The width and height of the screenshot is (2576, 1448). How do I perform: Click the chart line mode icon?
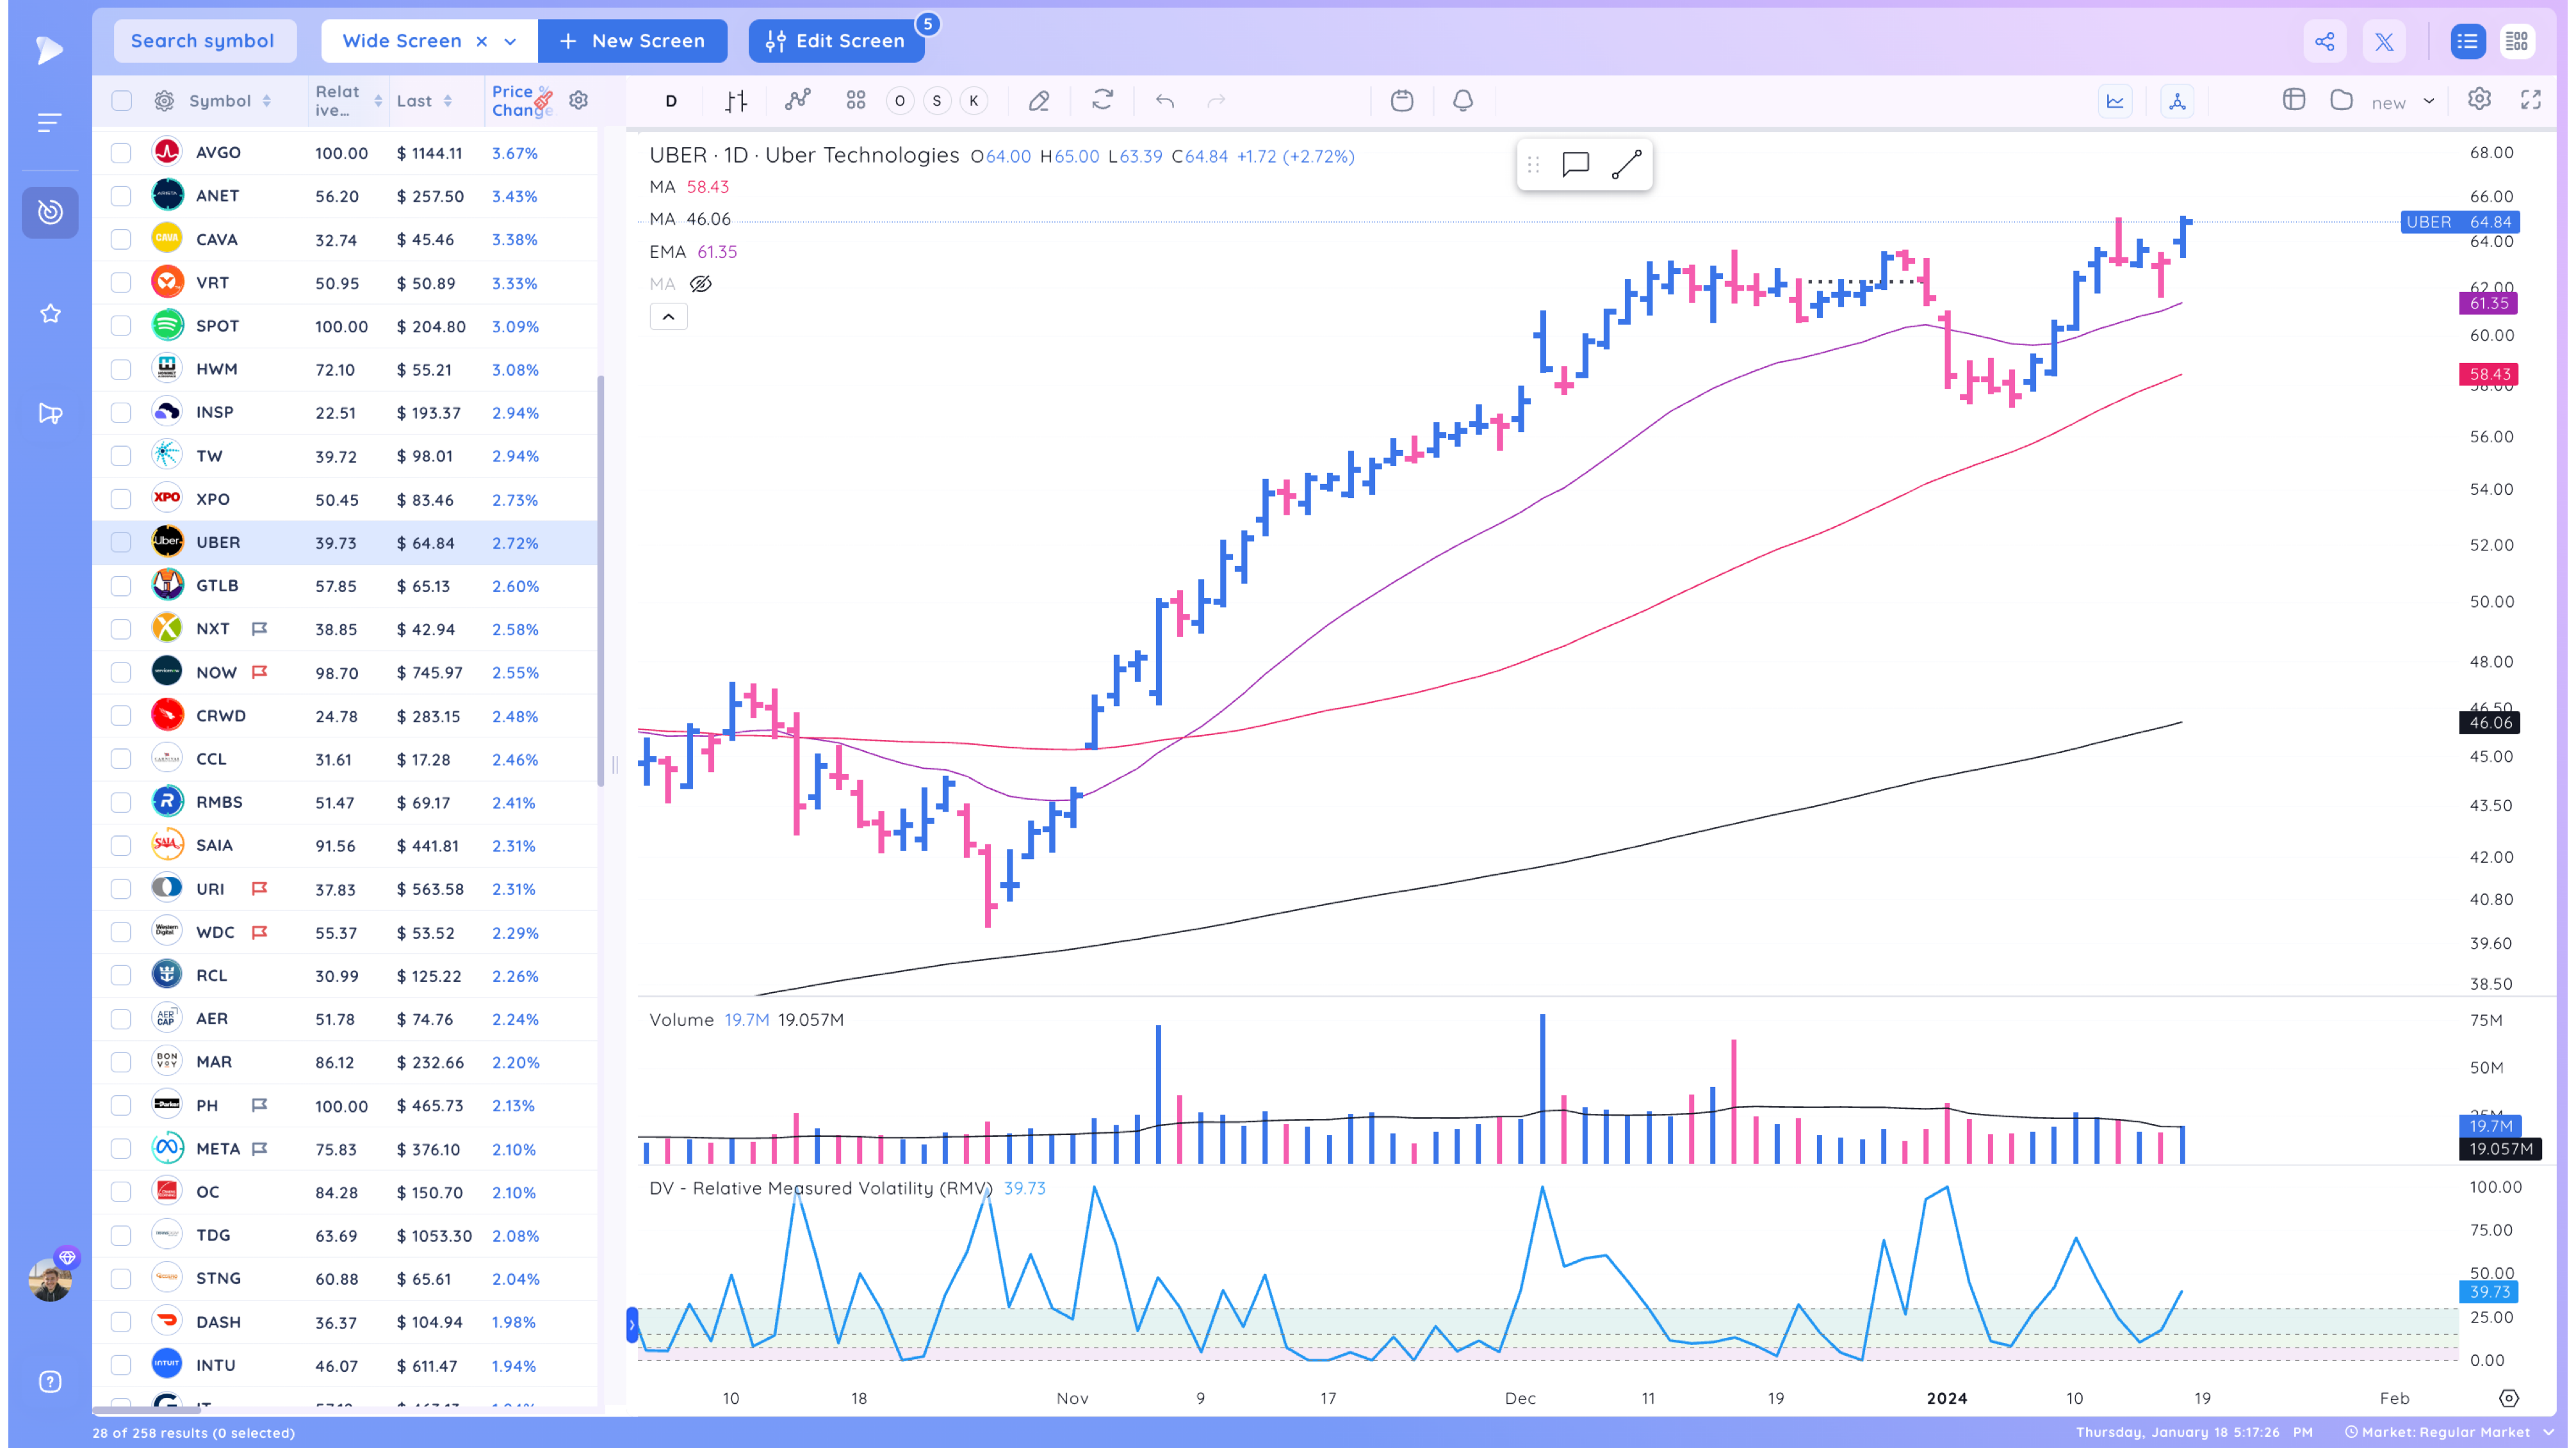(x=2115, y=101)
